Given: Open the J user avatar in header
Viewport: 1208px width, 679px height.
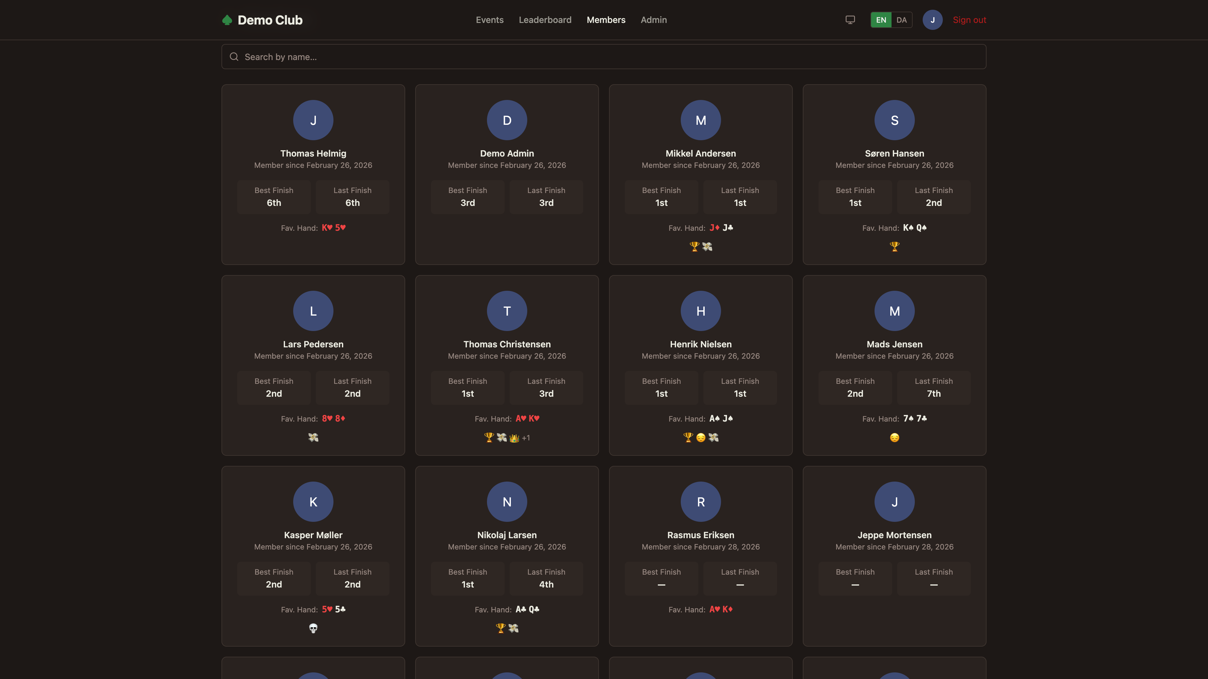Looking at the screenshot, I should tap(932, 20).
